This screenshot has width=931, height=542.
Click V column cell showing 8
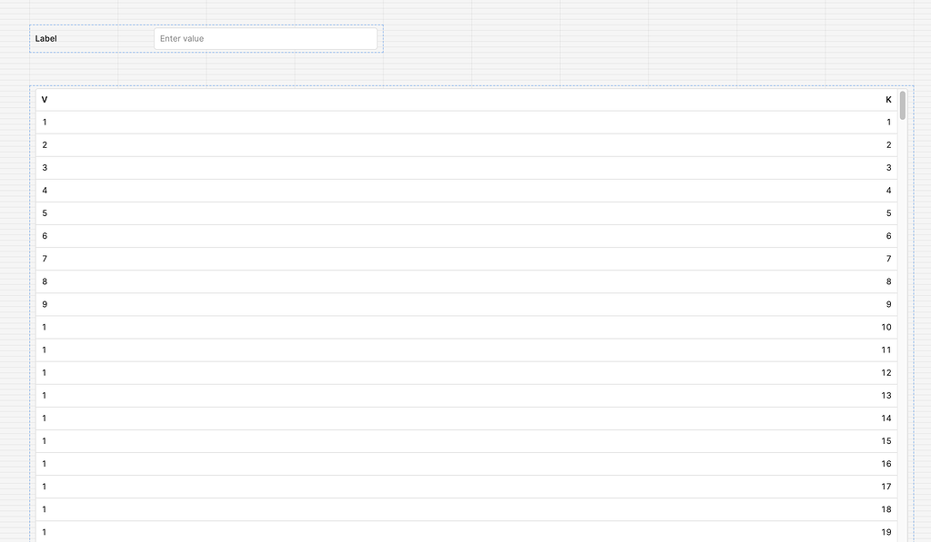point(45,281)
